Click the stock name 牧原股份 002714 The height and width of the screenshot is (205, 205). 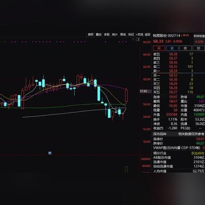click(167, 35)
